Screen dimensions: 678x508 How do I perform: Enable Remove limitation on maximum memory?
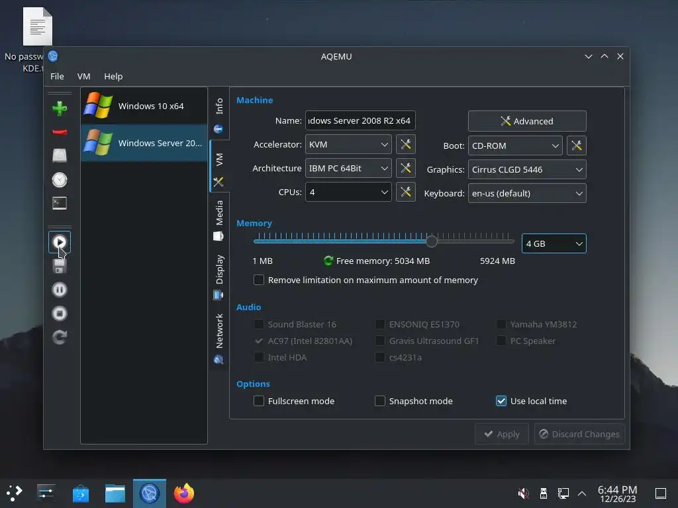click(x=259, y=280)
